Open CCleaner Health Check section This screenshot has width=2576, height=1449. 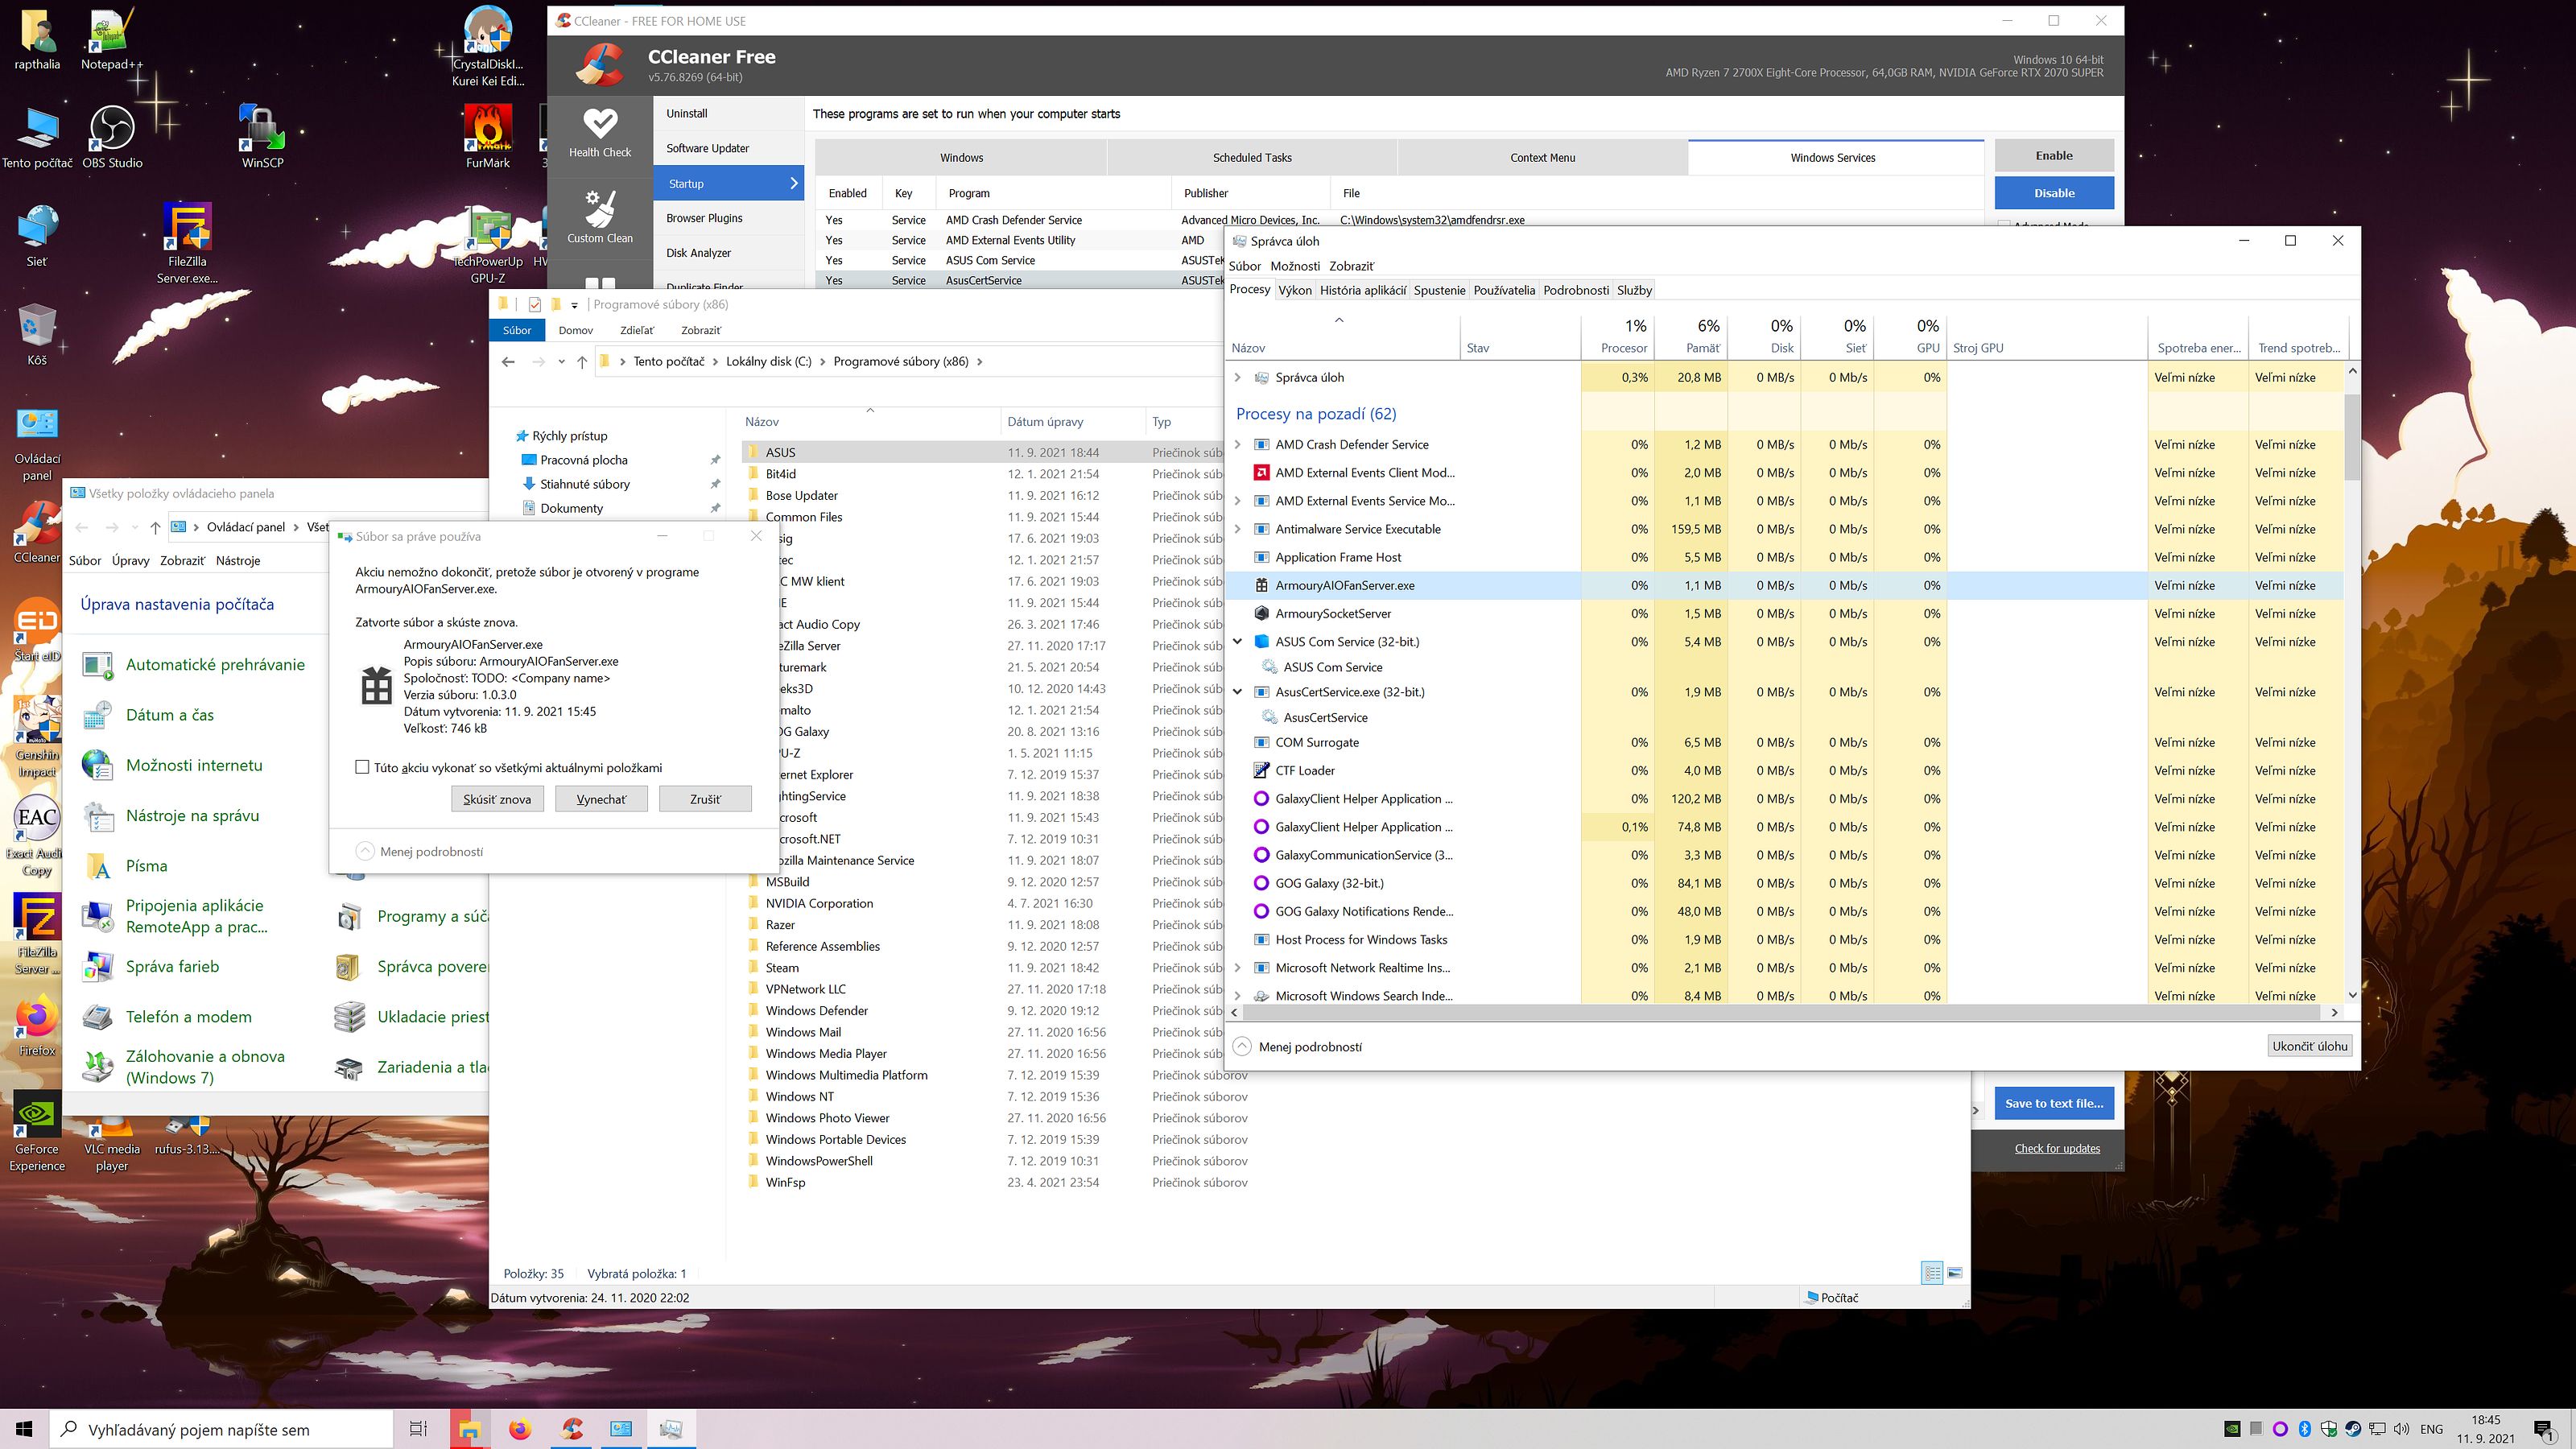(600, 134)
